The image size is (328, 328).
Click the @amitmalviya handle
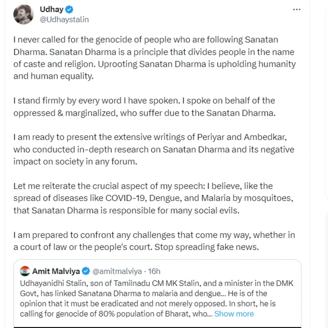[x=119, y=271]
